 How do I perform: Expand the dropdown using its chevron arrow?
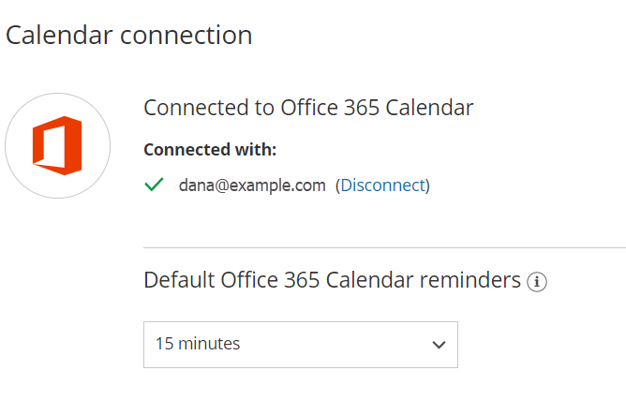pyautogui.click(x=439, y=345)
